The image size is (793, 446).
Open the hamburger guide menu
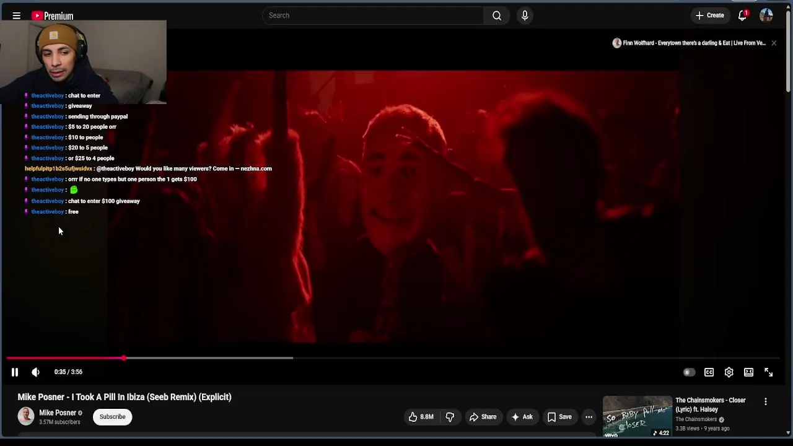click(x=17, y=15)
